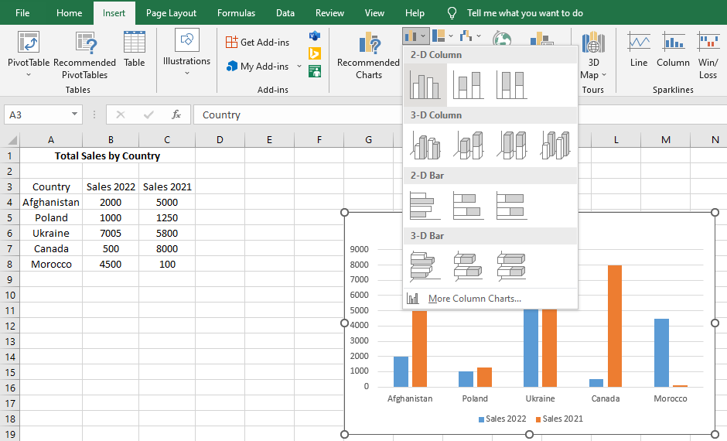The image size is (727, 441).
Task: Open the People Graph add-in
Action: (x=314, y=71)
